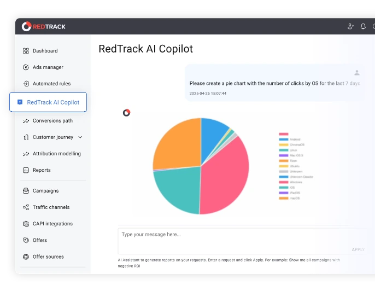Screen dimensions: 375x291
Task: Toggle the Ubuntu legend entry
Action: click(289, 166)
